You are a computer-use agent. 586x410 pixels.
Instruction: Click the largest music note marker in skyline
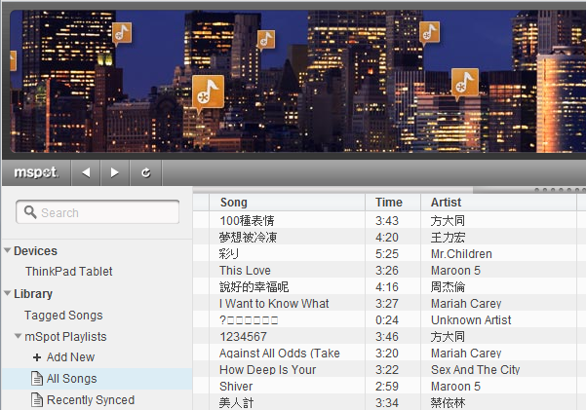pos(208,93)
